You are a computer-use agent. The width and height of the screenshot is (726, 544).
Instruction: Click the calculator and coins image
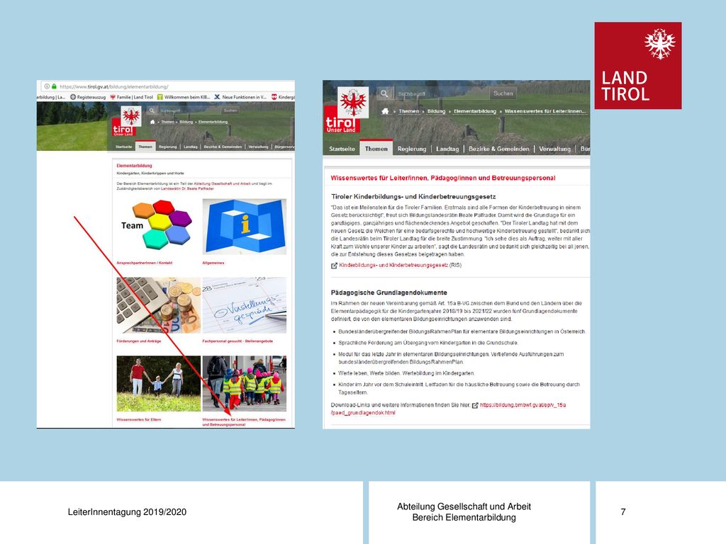click(158, 305)
